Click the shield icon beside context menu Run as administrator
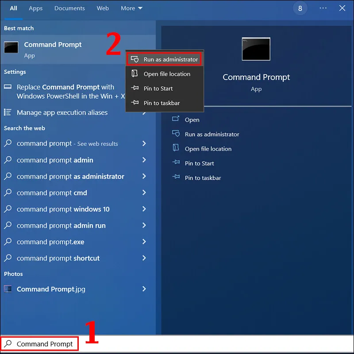The image size is (354, 354). (x=135, y=59)
